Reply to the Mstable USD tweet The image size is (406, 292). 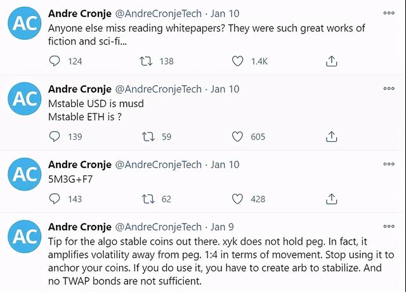click(55, 136)
